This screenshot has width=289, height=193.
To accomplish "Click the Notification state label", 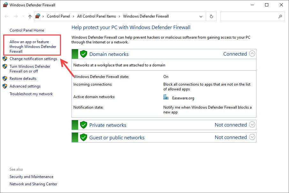I will [x=88, y=107].
